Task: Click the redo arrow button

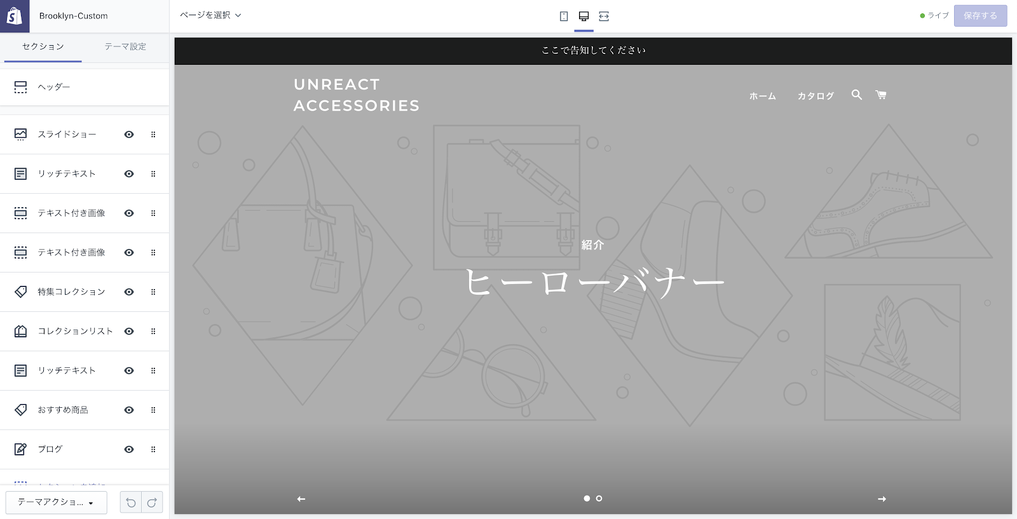Action: [x=152, y=502]
